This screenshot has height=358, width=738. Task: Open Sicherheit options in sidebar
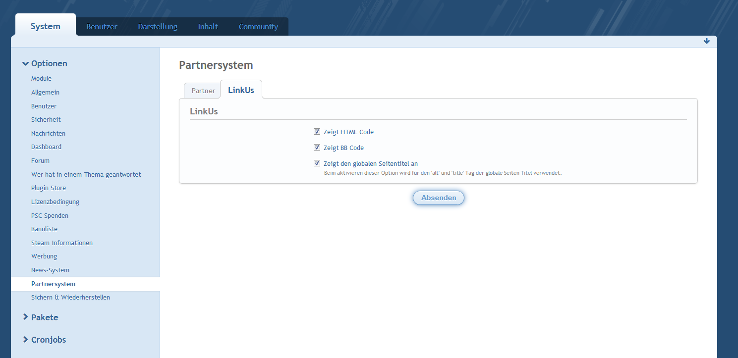click(x=46, y=119)
